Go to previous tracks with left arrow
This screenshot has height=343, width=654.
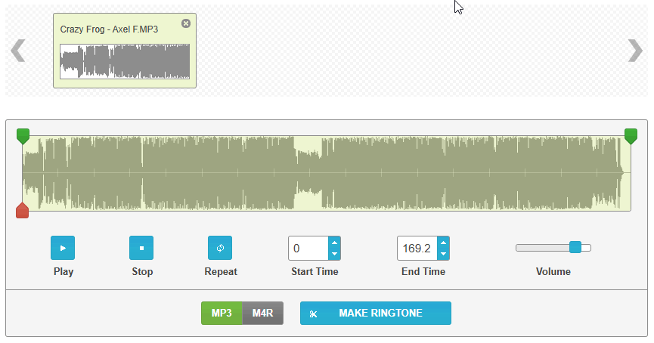pos(18,51)
